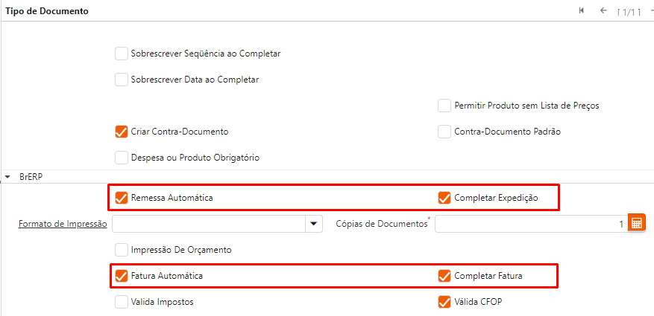Check Sobrescrever Seqüência ao Completar

(122, 54)
